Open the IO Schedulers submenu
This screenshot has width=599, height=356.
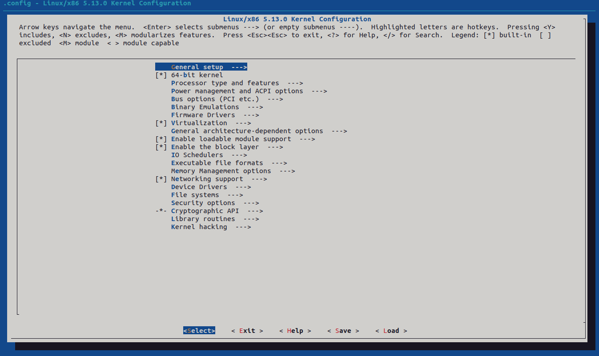(x=209, y=155)
